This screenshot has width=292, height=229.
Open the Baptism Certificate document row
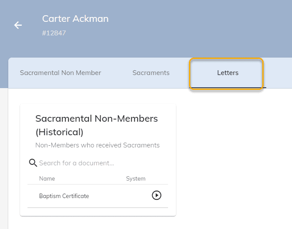tap(98, 196)
